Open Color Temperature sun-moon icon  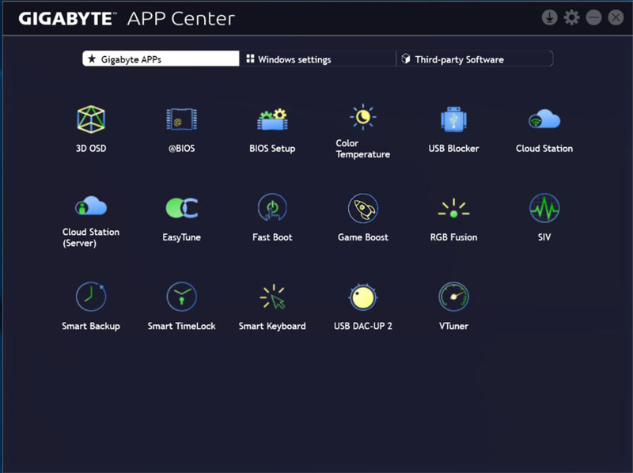363,117
